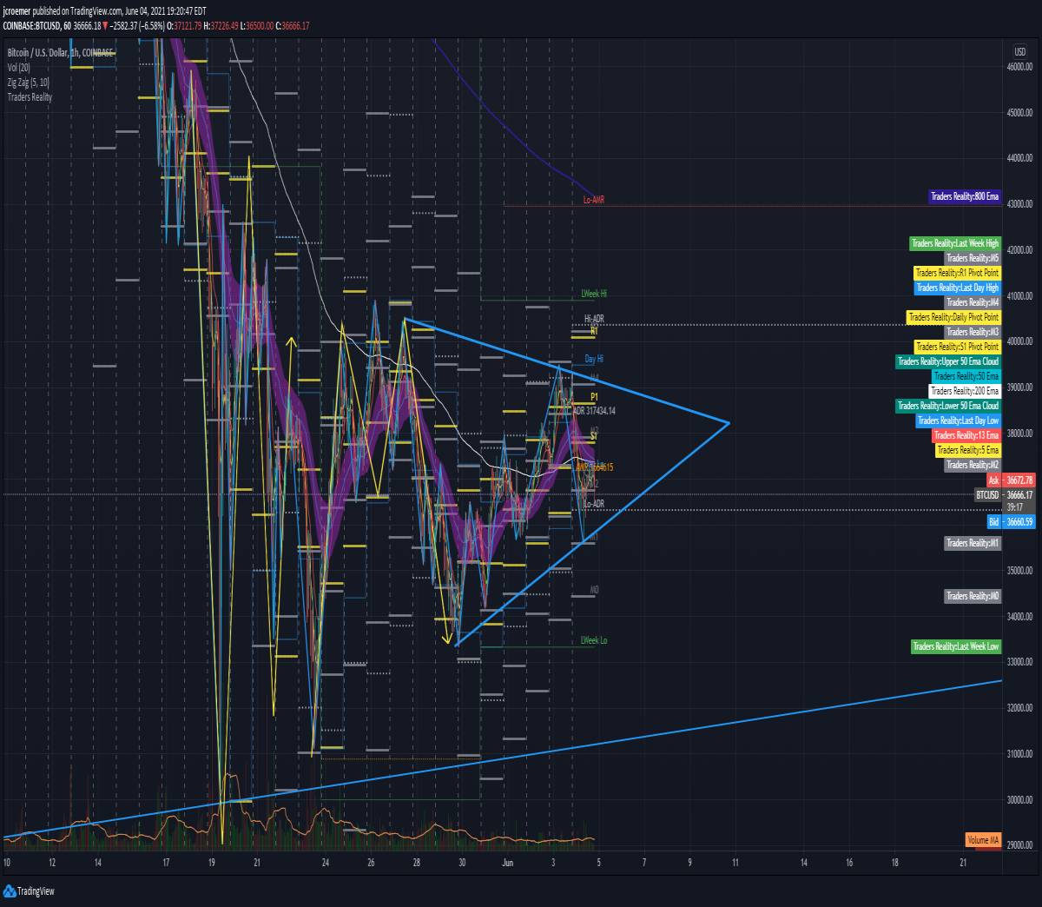Click the TradingView logo icon
The image size is (1042, 907).
[x=10, y=890]
